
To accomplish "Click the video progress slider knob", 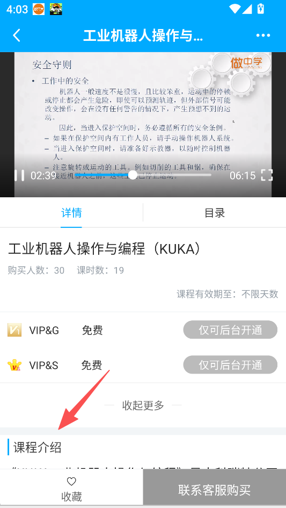I will (x=133, y=175).
